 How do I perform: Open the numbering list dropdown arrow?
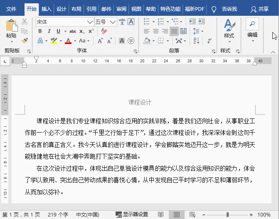[x=168, y=22]
